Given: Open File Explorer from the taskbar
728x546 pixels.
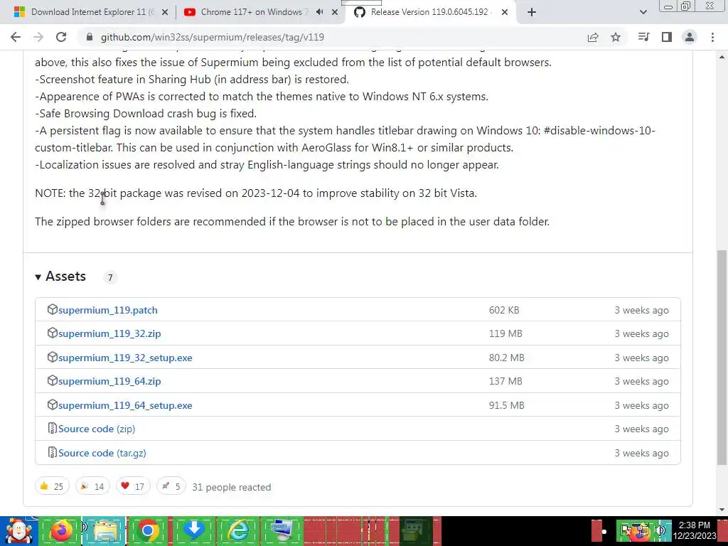Looking at the screenshot, I should 106,530.
